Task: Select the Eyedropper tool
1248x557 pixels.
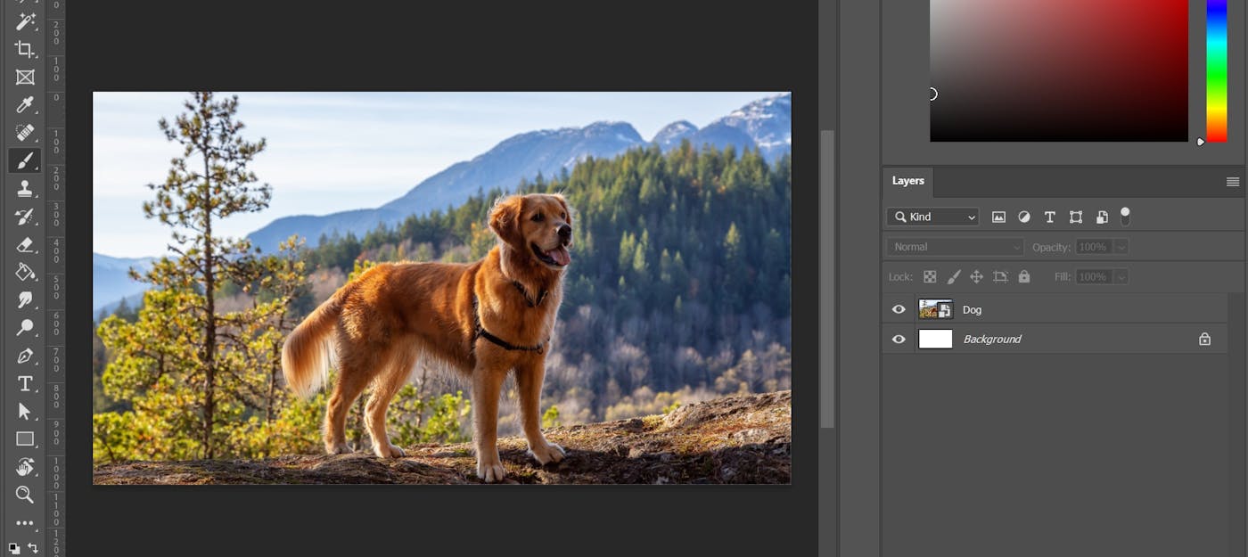Action: [x=25, y=105]
